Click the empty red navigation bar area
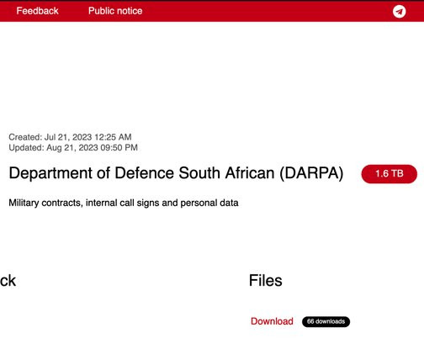The height and width of the screenshot is (354, 424). [x=267, y=11]
